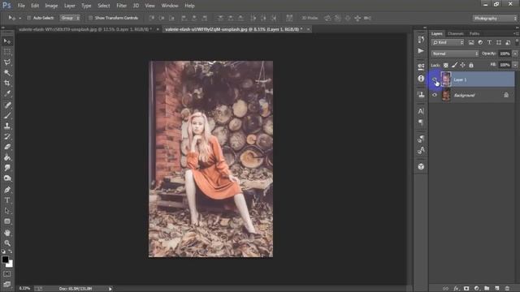This screenshot has height=292, width=520.
Task: Create new adjustment layer icon
Action: [477, 289]
